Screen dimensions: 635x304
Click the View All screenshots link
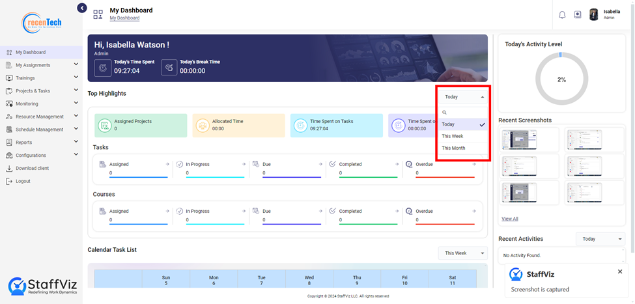click(x=510, y=219)
